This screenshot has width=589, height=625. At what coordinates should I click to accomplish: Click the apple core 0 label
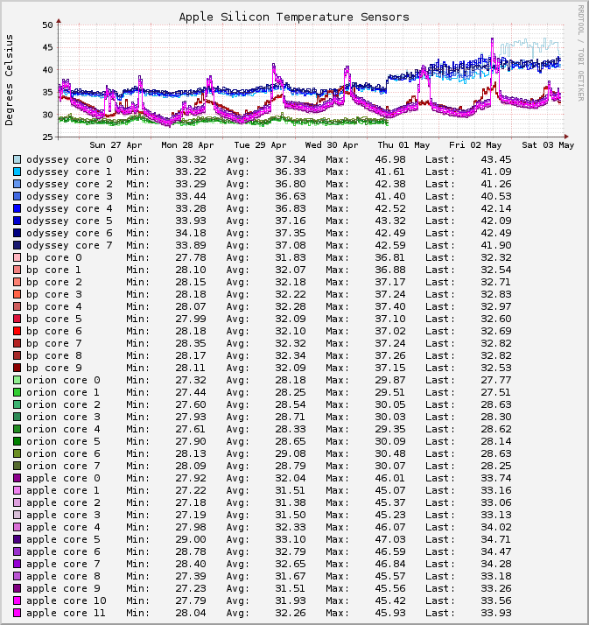[x=63, y=478]
